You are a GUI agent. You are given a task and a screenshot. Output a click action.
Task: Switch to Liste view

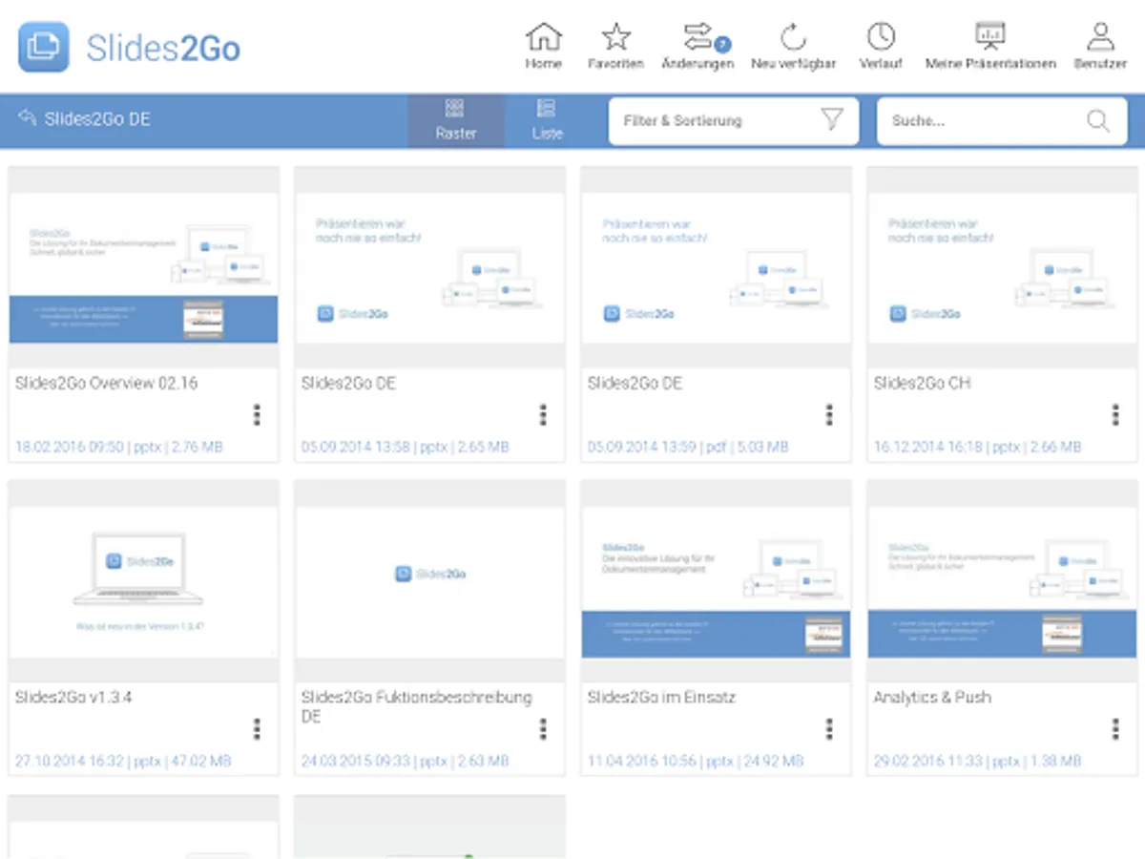click(547, 120)
